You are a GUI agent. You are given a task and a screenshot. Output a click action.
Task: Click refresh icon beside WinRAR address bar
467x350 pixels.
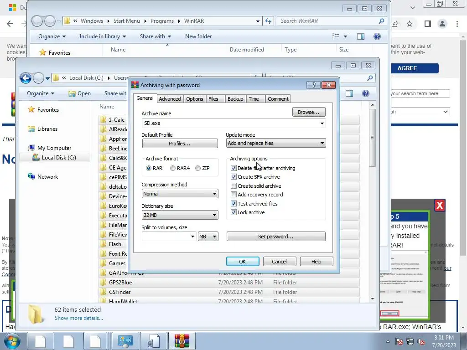tap(268, 21)
